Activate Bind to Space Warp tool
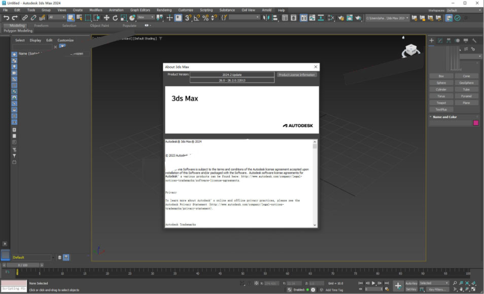Image resolution: width=484 pixels, height=294 pixels. (x=42, y=18)
